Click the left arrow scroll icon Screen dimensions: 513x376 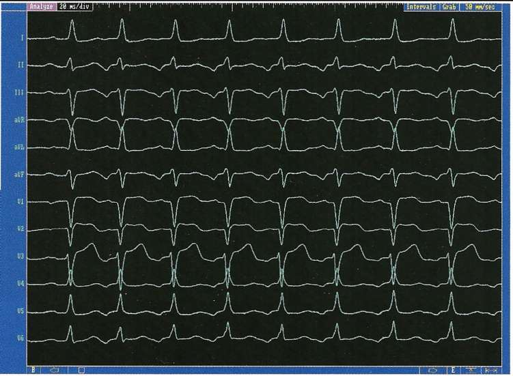[x=54, y=370]
